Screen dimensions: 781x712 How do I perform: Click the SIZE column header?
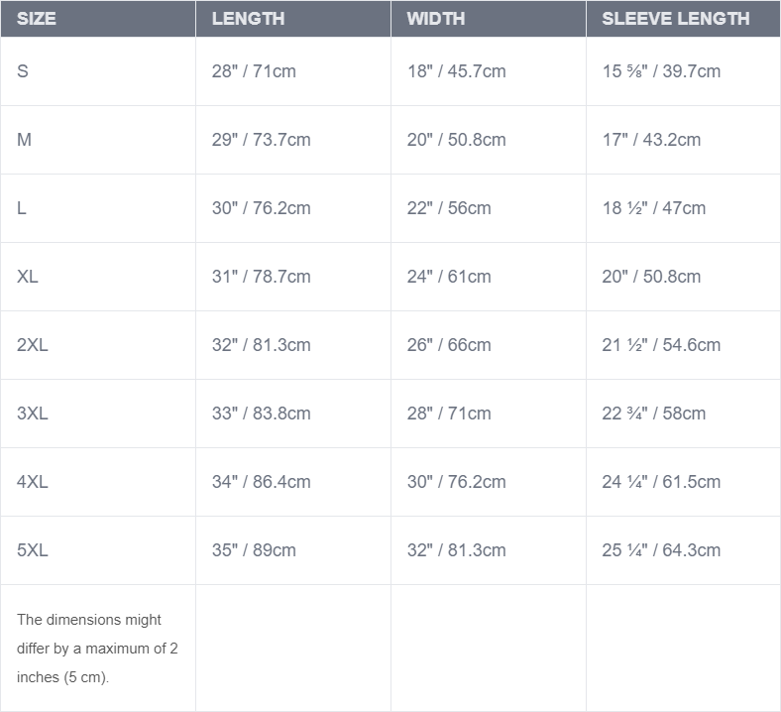point(37,19)
